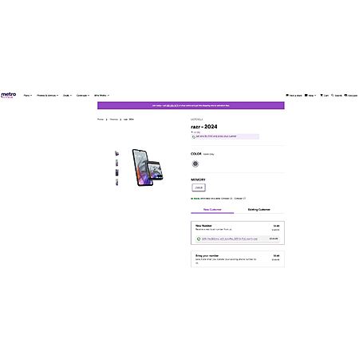Select the Bring your number option card
This screenshot has height=359, width=359.
(x=238, y=258)
